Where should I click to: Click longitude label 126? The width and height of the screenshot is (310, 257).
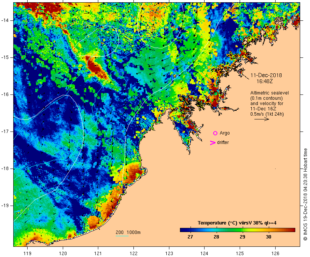point(275,253)
